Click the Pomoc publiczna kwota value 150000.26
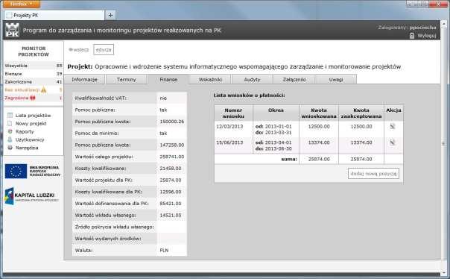The image size is (450, 279). [172, 122]
